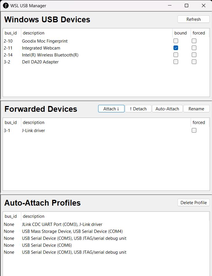Click the Rename button
Viewport: 212px width, 276px height.
point(196,109)
